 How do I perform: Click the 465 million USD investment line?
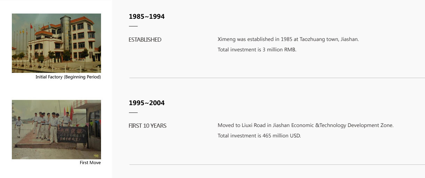tap(259, 136)
